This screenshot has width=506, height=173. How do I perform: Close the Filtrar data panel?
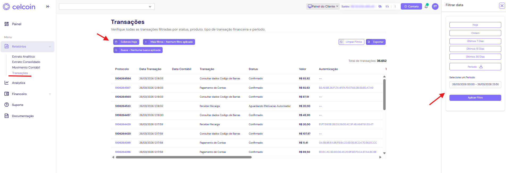[502, 6]
